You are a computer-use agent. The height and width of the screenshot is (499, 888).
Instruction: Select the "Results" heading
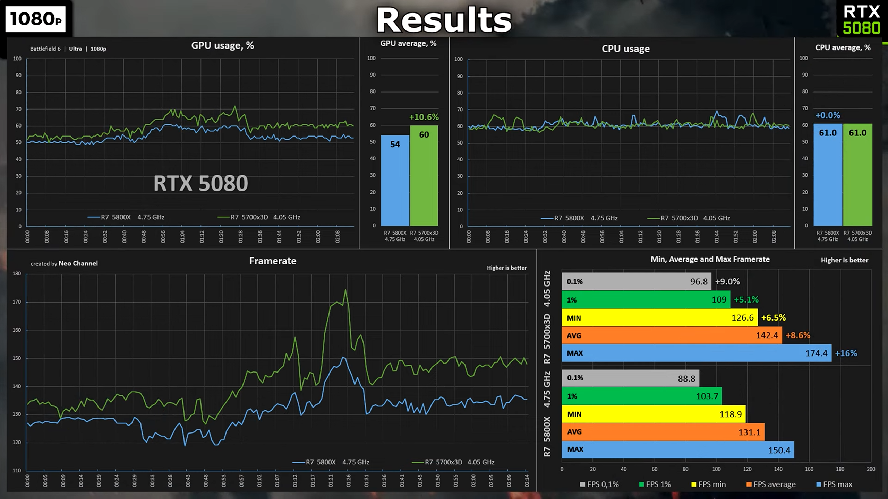pyautogui.click(x=444, y=20)
